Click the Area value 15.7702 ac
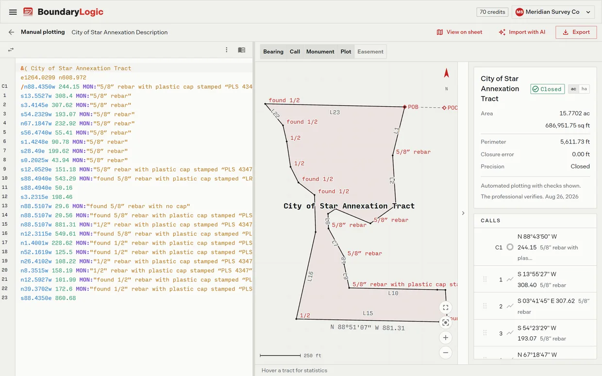The height and width of the screenshot is (376, 602). pos(574,114)
